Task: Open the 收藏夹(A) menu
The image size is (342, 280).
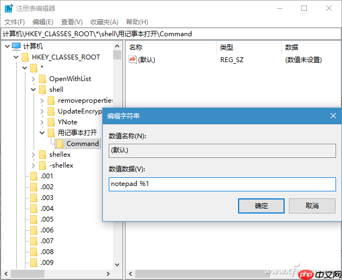Action: click(104, 22)
